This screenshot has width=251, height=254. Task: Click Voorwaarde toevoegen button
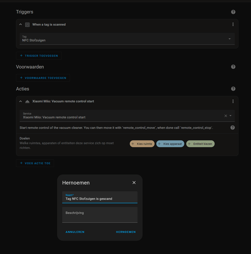[43, 78]
